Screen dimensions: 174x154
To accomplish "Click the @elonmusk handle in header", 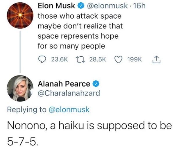I will pos(107,6).
